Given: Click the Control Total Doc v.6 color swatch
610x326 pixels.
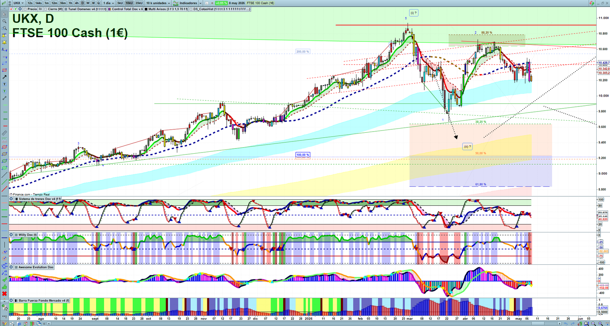Looking at the screenshot, I should (109, 9).
